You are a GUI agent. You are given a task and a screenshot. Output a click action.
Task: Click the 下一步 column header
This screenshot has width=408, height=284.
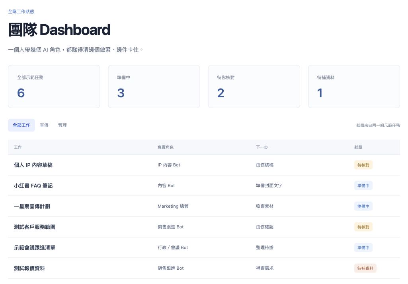pyautogui.click(x=262, y=147)
